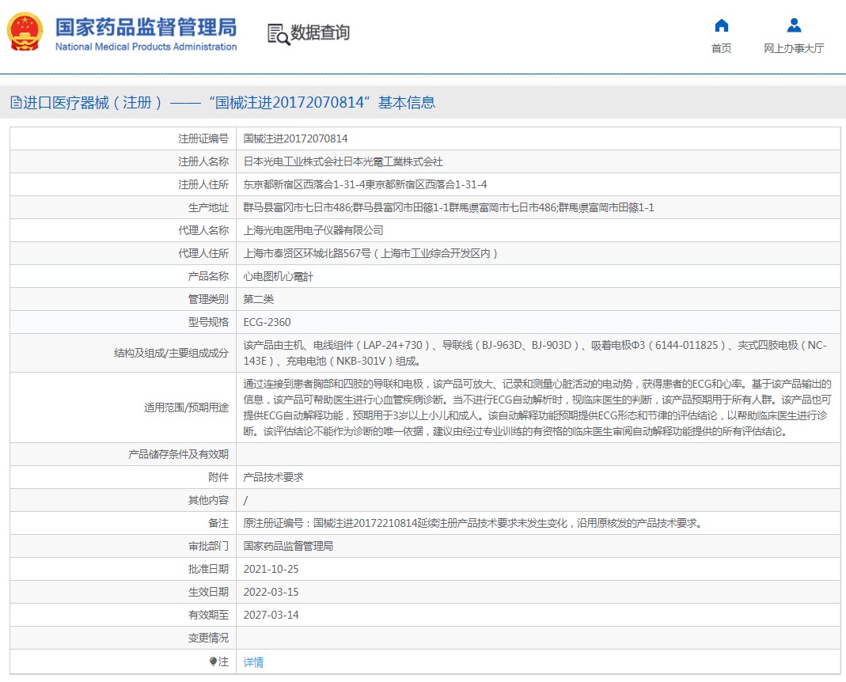Screen dimensions: 846x682
Task: Click the 型号规格 label
Action: (208, 322)
